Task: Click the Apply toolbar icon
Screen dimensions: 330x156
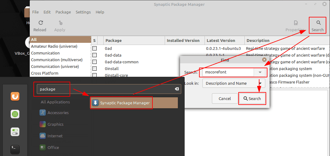Action: [x=61, y=23]
